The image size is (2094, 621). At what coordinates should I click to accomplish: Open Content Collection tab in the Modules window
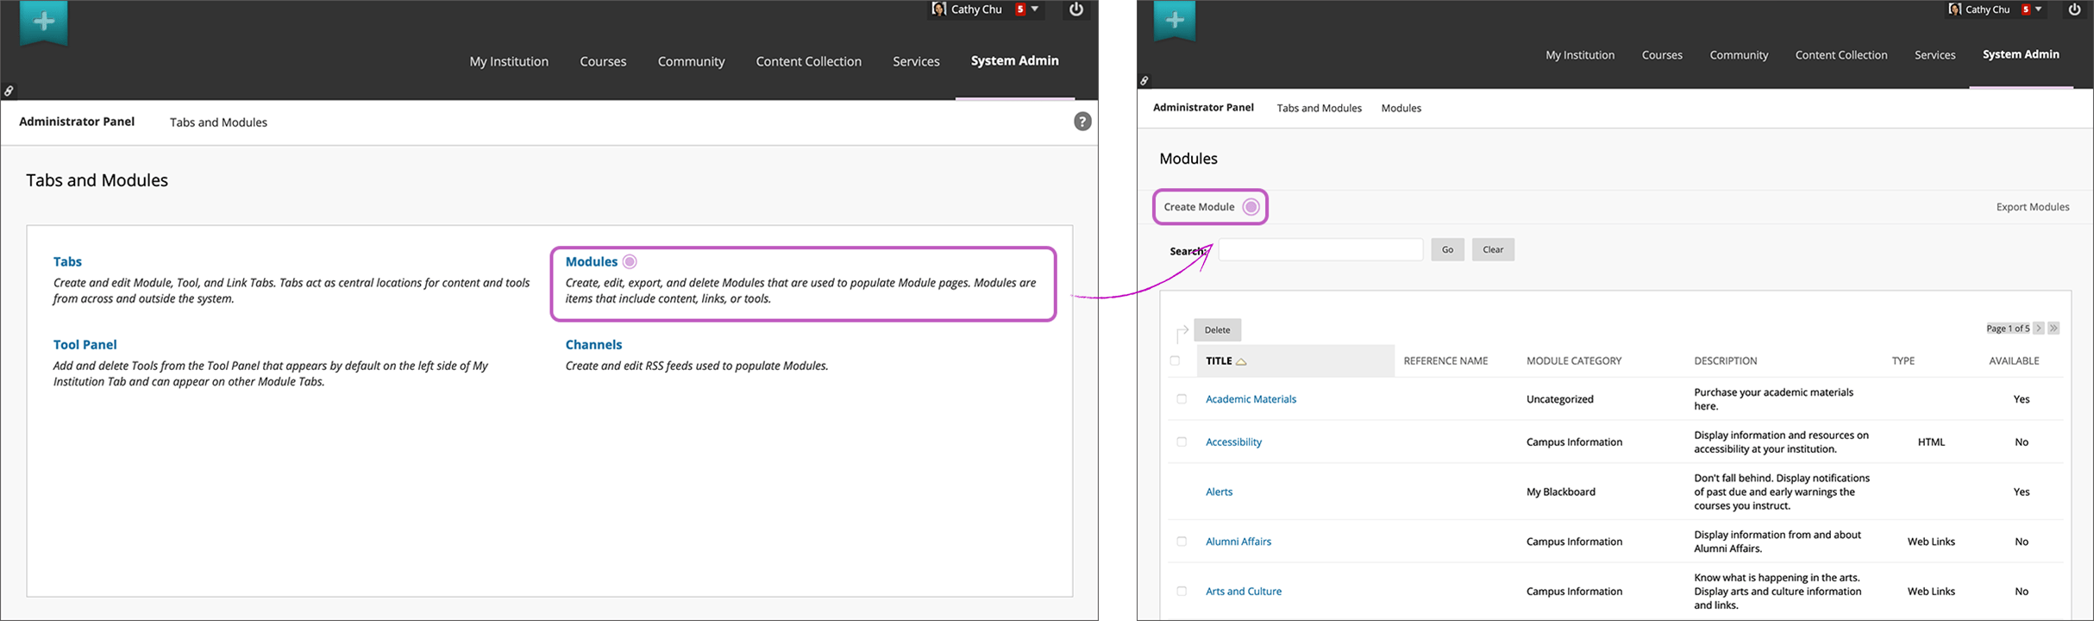[x=1841, y=54]
